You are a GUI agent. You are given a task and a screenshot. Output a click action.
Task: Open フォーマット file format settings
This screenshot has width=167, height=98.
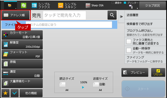tap(22, 54)
